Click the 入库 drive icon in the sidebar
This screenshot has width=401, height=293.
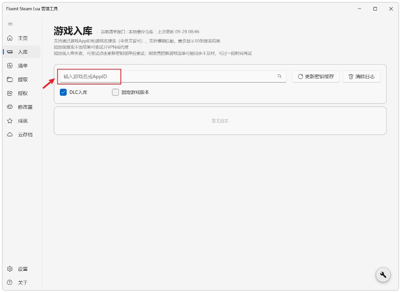(10, 52)
